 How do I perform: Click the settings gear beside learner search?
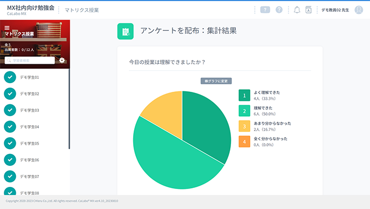pos(62,60)
